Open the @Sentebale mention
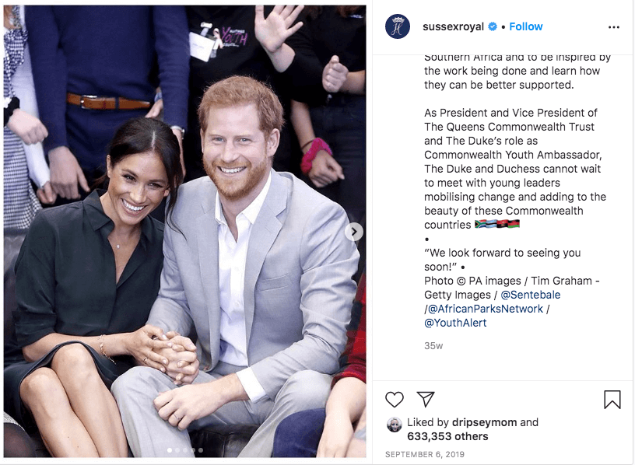Screen dimensions: 635x465 [531, 295]
